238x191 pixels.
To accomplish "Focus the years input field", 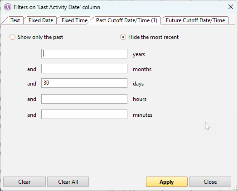I will coord(84,54).
